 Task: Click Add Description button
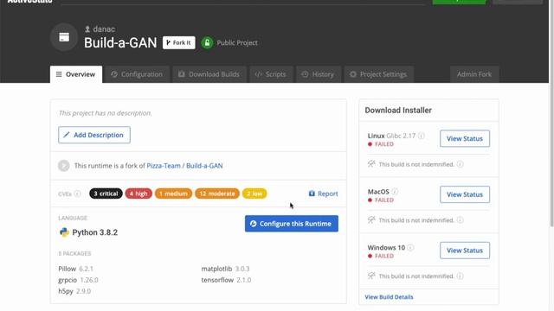(x=94, y=135)
